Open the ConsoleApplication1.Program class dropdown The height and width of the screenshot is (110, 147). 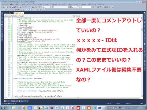(x=39, y=16)
